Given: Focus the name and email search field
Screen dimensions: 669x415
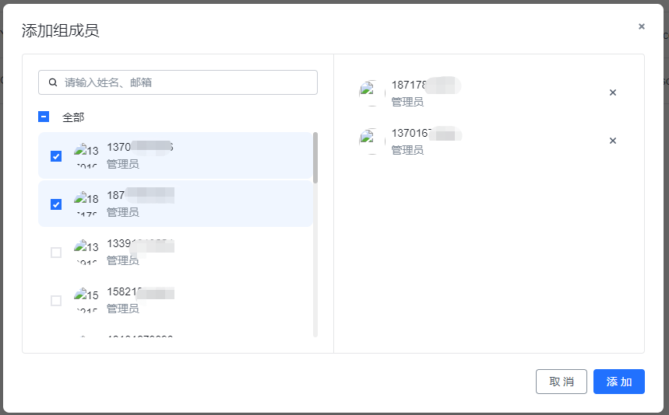Looking at the screenshot, I should (x=178, y=82).
